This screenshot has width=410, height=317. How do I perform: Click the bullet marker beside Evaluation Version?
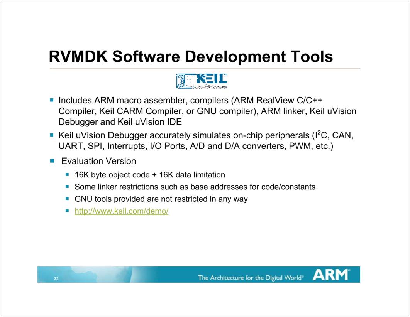coord(52,161)
